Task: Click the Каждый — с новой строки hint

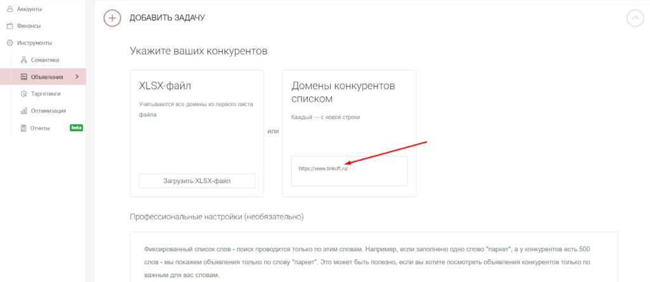Action: point(326,117)
